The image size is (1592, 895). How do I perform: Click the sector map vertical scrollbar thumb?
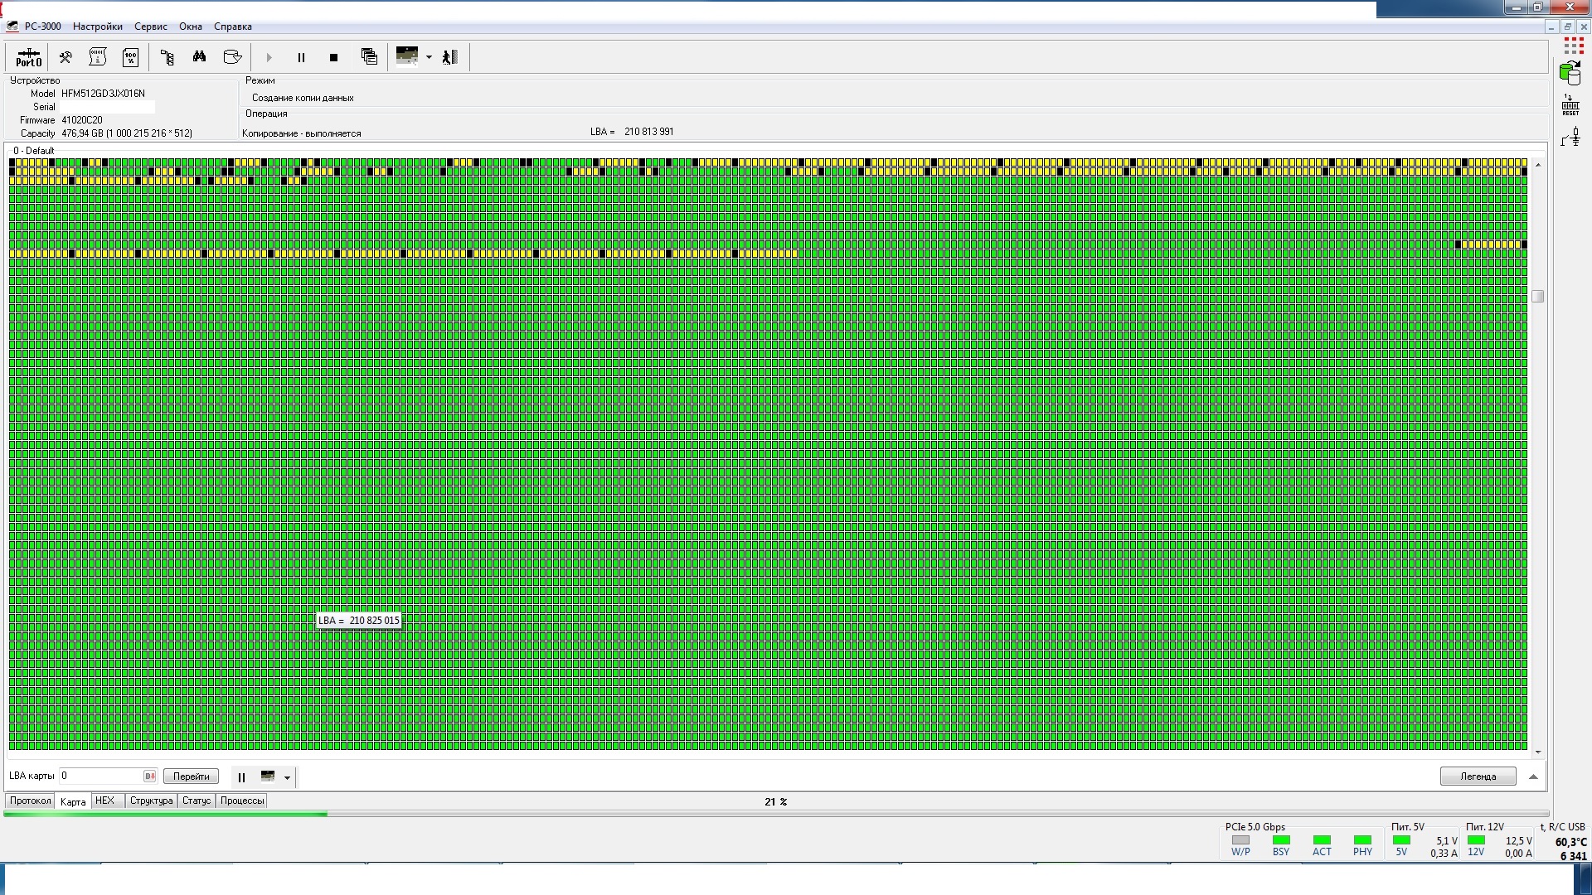(1538, 296)
